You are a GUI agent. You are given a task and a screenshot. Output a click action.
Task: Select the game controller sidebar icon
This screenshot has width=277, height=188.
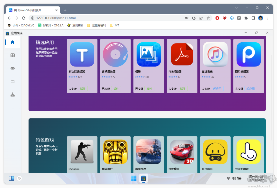13,68
